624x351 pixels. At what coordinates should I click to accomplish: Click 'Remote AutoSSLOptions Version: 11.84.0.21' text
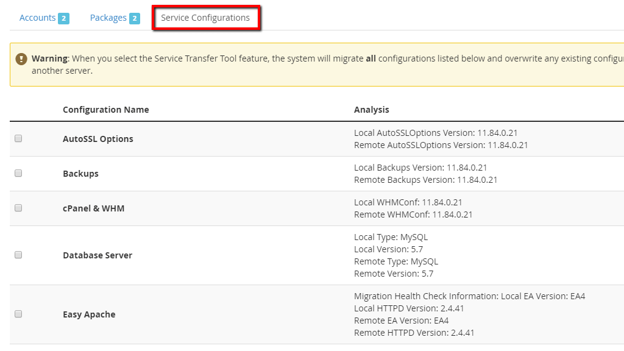click(x=441, y=145)
